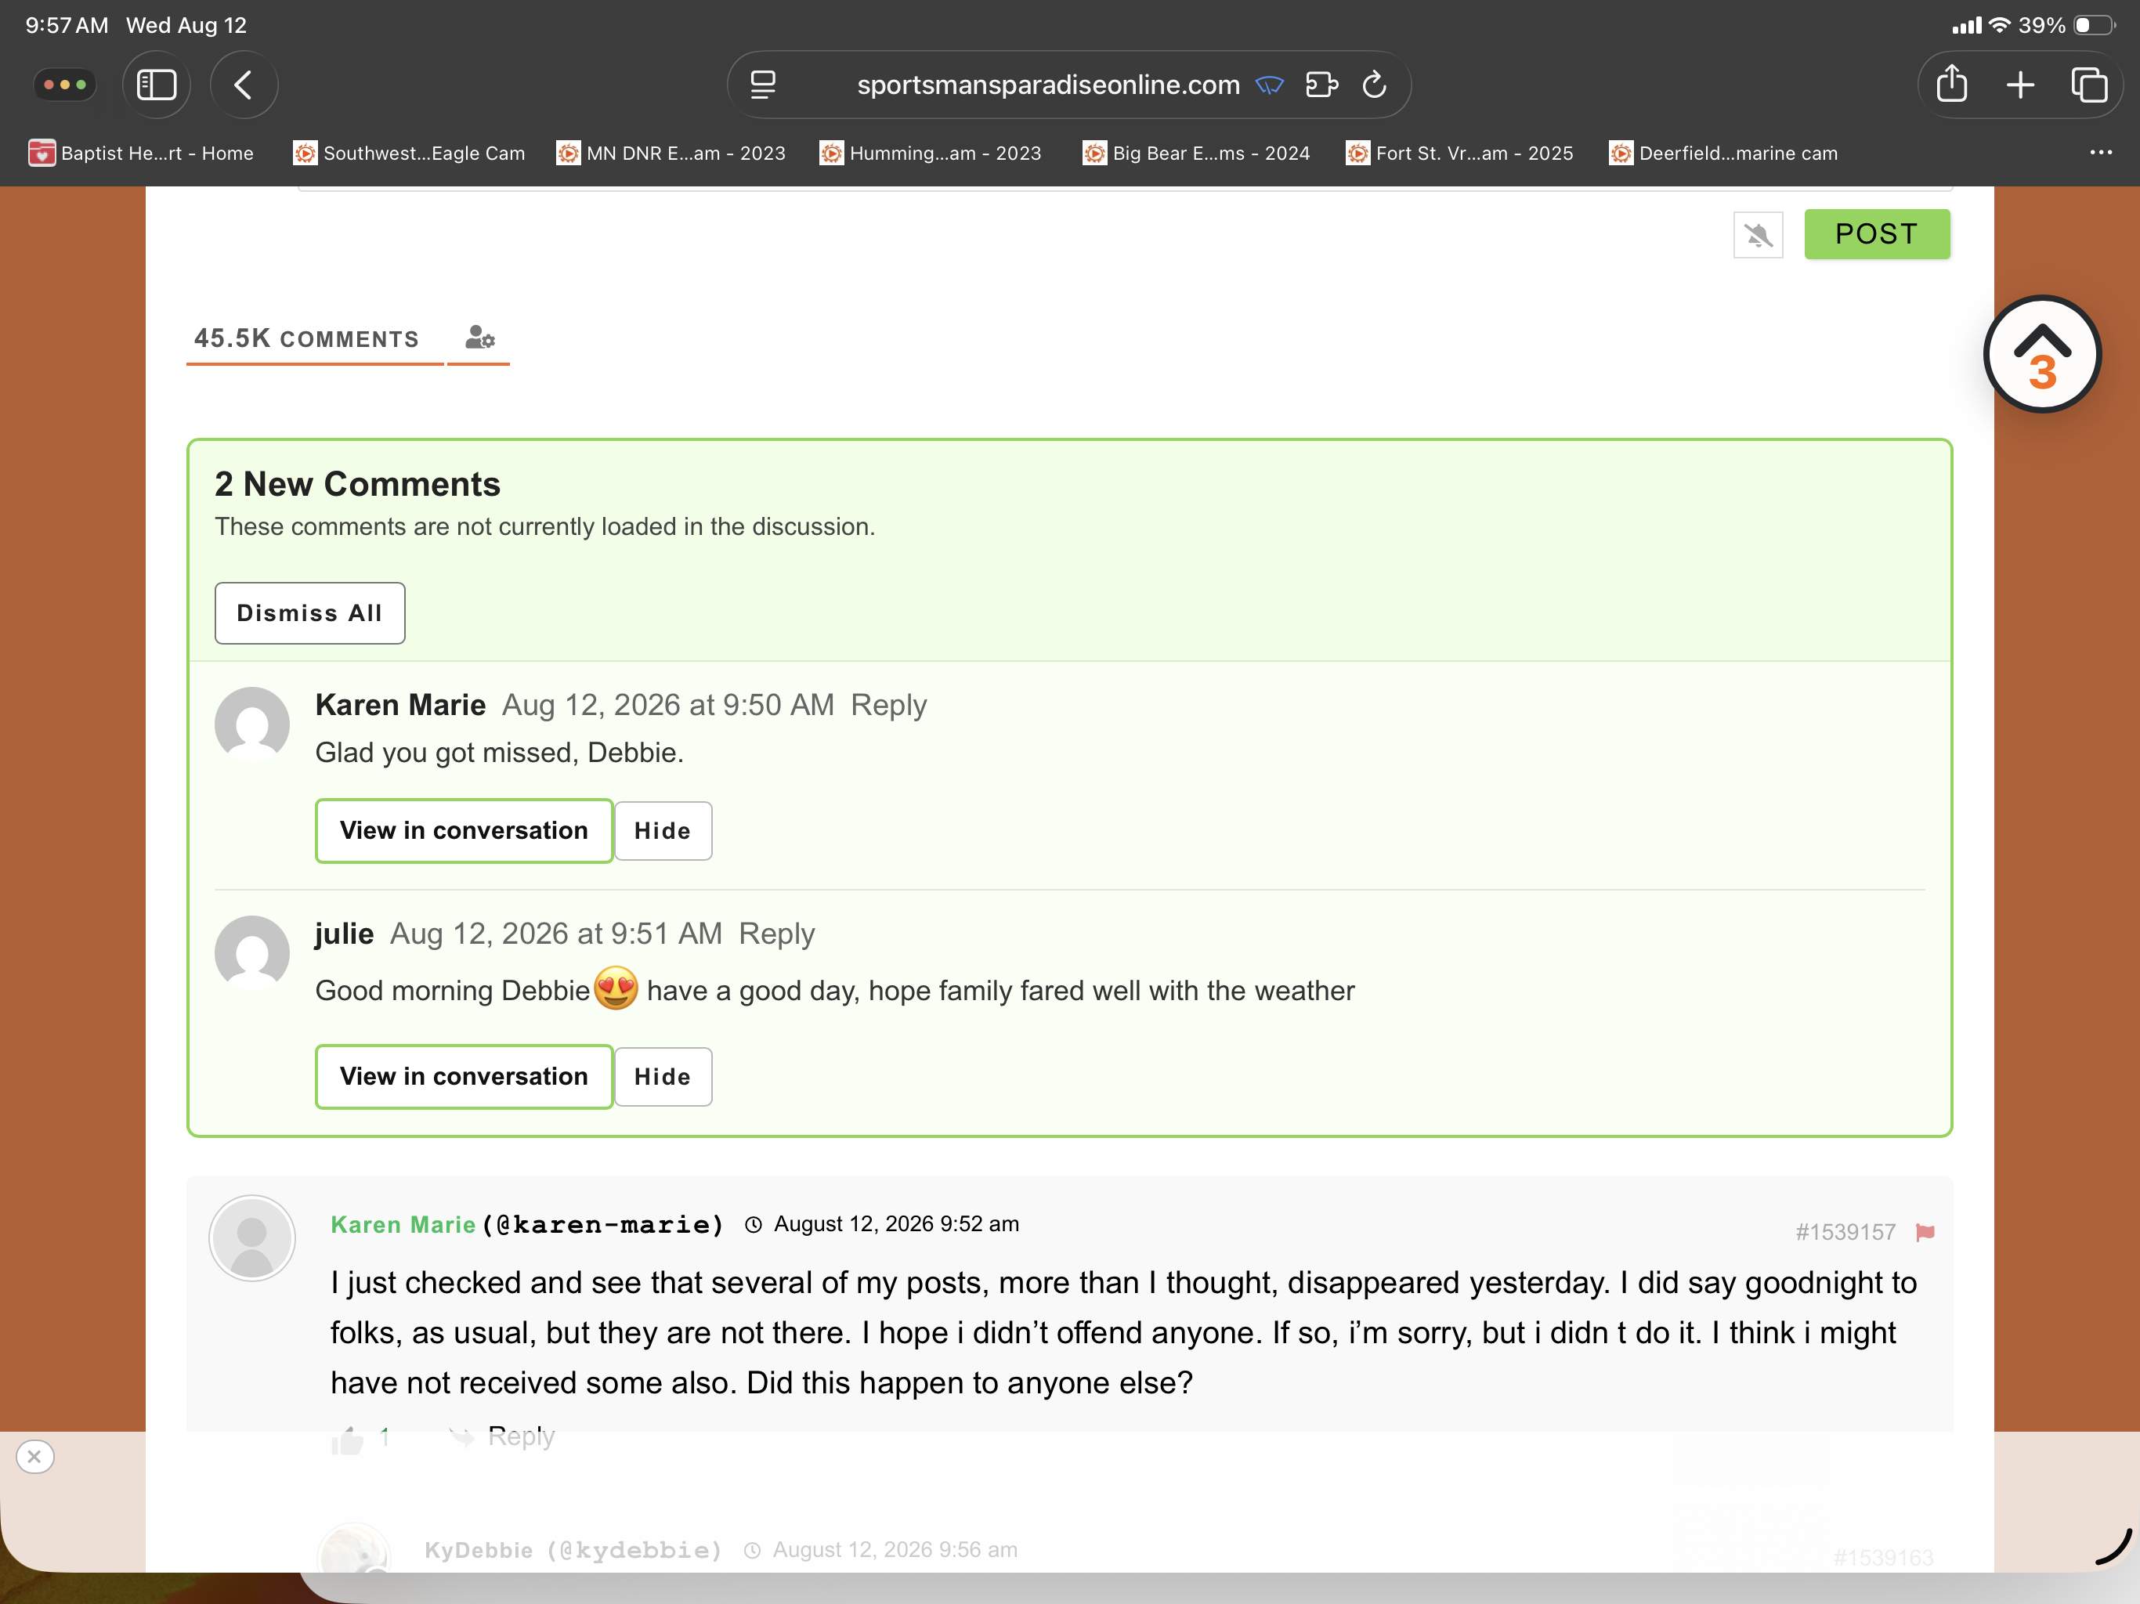
Task: Open the Big Bear Eagle cams 2024 bookmark
Action: pyautogui.click(x=1197, y=153)
